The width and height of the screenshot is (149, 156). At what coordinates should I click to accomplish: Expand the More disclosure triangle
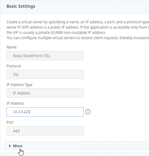[x=10, y=146]
